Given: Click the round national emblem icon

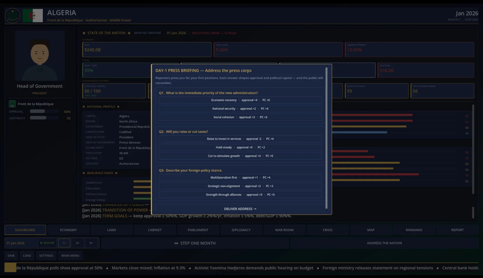Looking at the screenshot, I should [13, 15].
